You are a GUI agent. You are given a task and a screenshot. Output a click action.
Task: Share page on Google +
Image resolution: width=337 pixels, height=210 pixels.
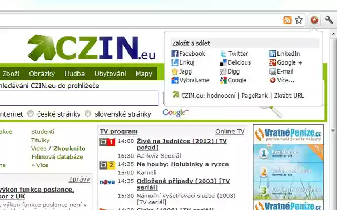pyautogui.click(x=285, y=62)
